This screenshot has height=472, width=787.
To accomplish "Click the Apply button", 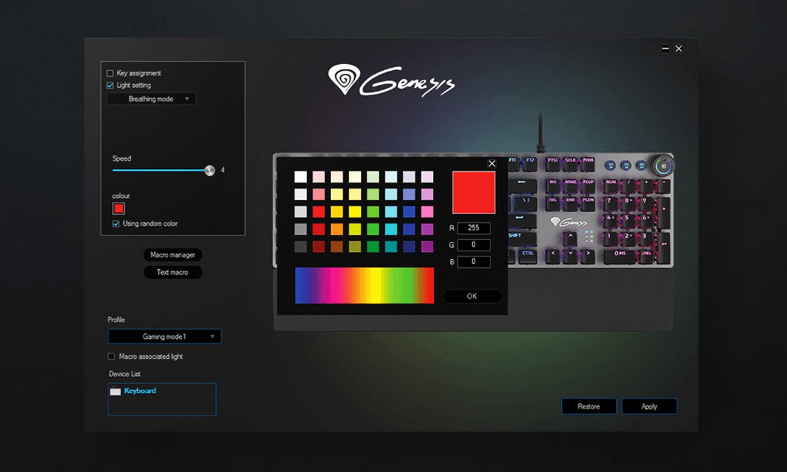I will [649, 406].
